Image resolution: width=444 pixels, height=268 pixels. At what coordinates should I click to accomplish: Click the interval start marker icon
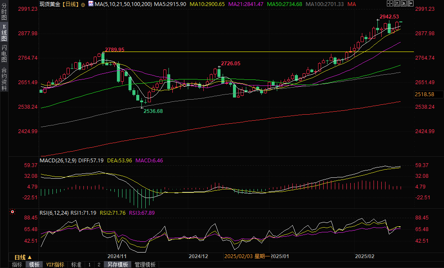click(x=397, y=3)
